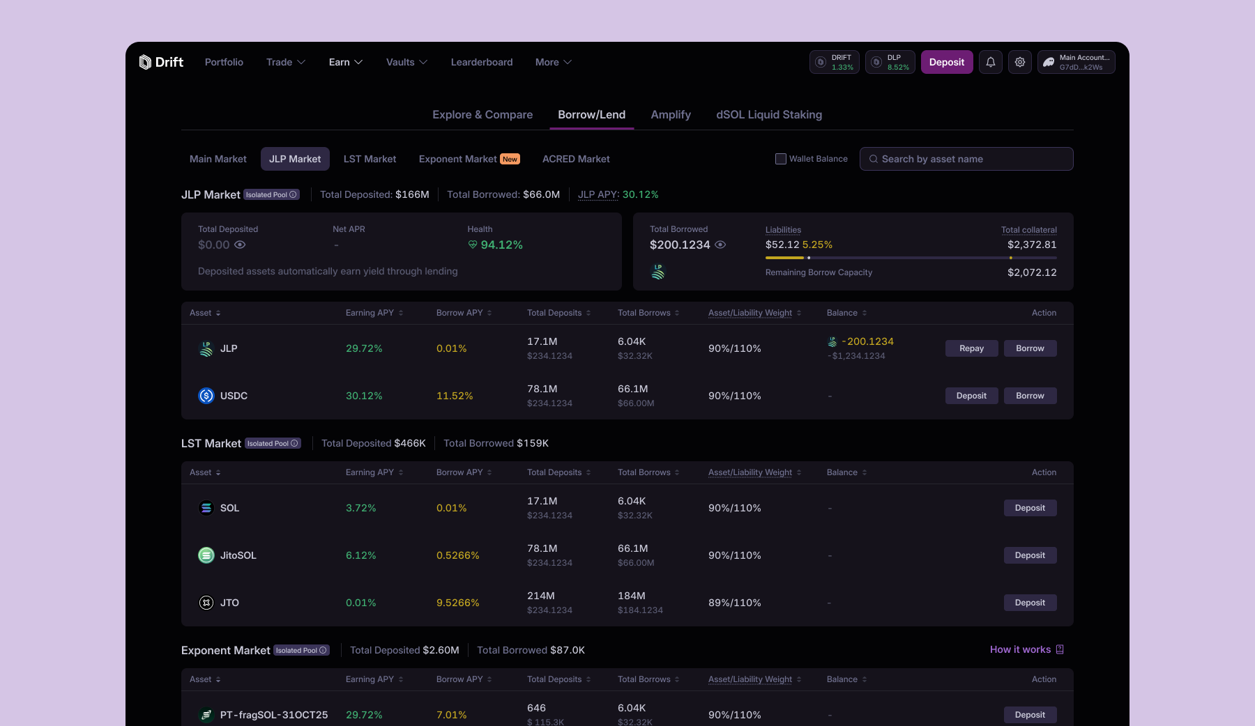Sort JLP table by Total Borrows
Screen dimensions: 1255x726
(x=648, y=313)
